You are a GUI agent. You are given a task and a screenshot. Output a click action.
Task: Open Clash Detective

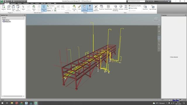coord(96,8)
